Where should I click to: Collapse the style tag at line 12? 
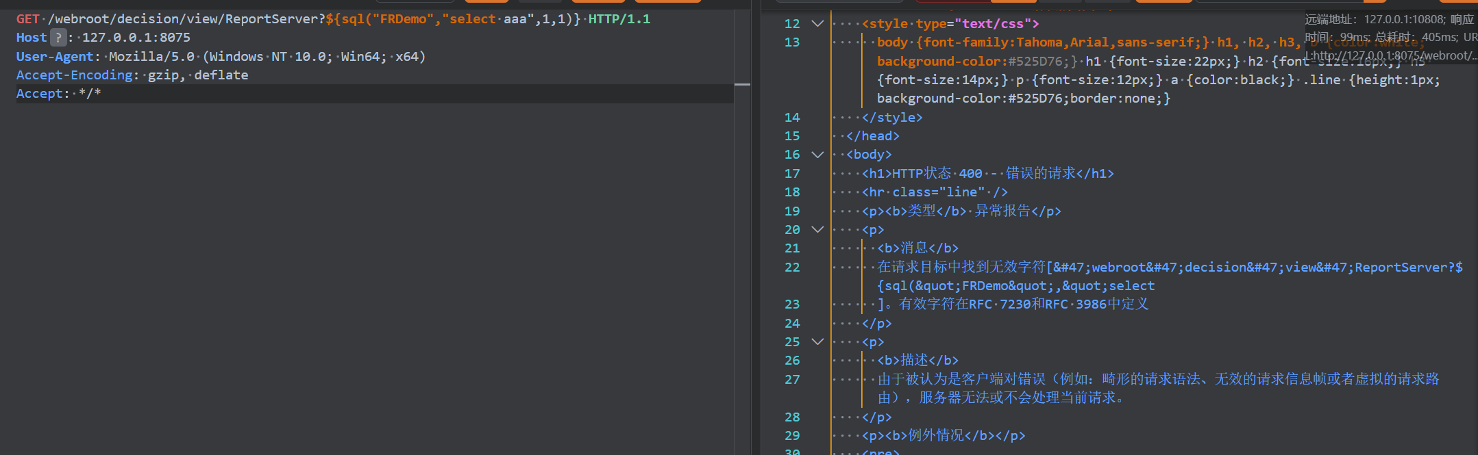817,24
